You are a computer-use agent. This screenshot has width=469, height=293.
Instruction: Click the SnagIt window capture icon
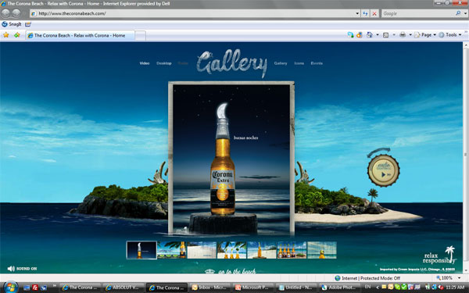pyautogui.click(x=28, y=24)
